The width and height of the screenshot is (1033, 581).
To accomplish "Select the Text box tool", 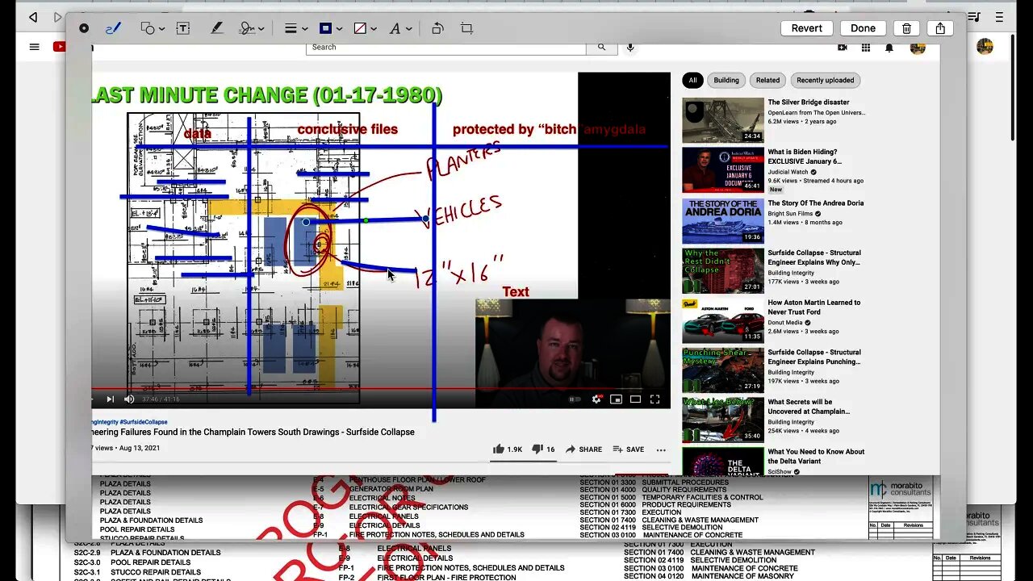I will tap(183, 28).
